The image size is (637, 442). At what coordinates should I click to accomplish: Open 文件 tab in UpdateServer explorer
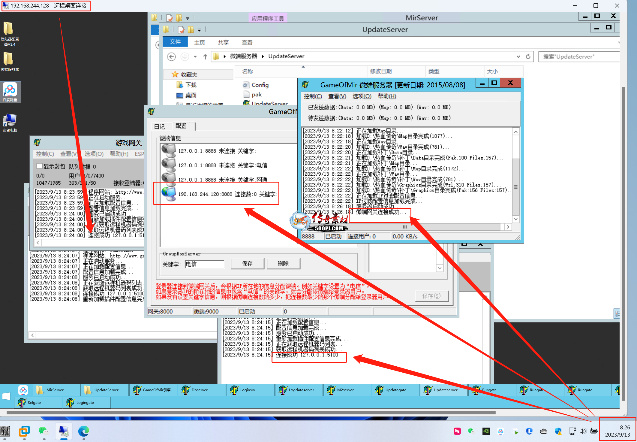pos(175,42)
